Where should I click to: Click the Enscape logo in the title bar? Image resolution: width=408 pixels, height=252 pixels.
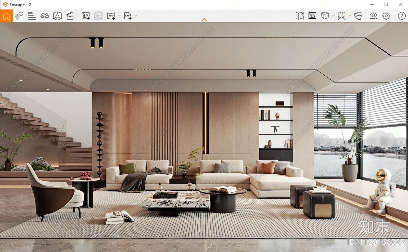coord(5,4)
